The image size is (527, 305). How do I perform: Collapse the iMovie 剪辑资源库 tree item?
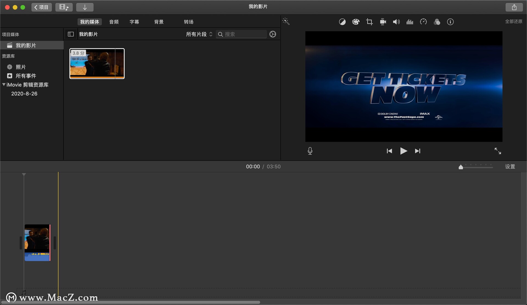tap(4, 85)
